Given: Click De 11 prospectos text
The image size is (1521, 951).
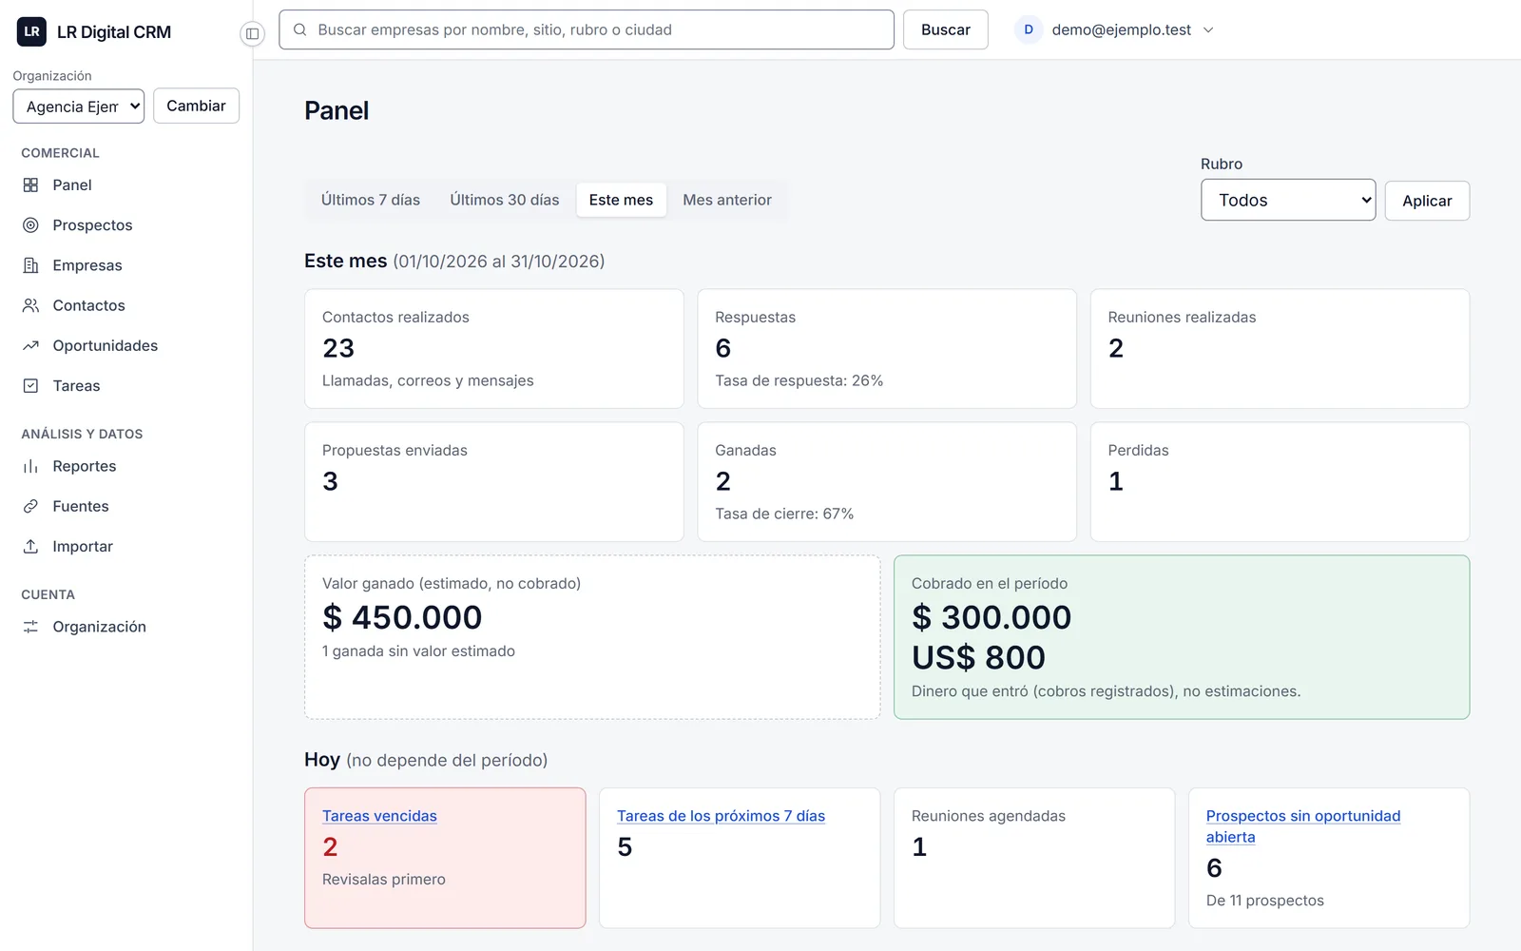Looking at the screenshot, I should click(x=1264, y=901).
